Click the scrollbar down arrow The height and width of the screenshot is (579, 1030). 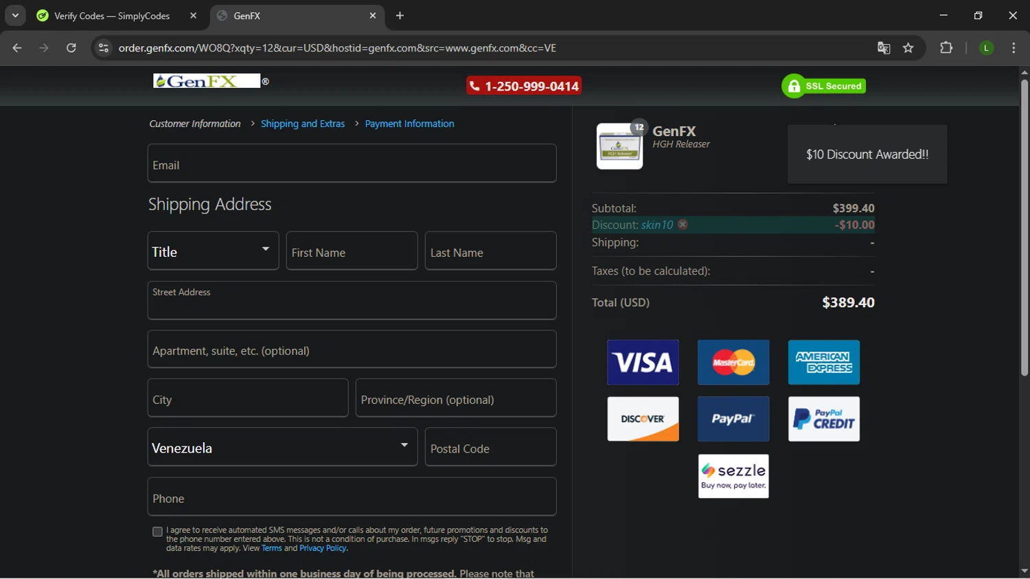click(x=1024, y=571)
